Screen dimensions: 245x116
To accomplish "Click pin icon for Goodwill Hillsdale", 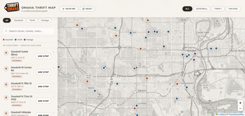I will (6, 113).
